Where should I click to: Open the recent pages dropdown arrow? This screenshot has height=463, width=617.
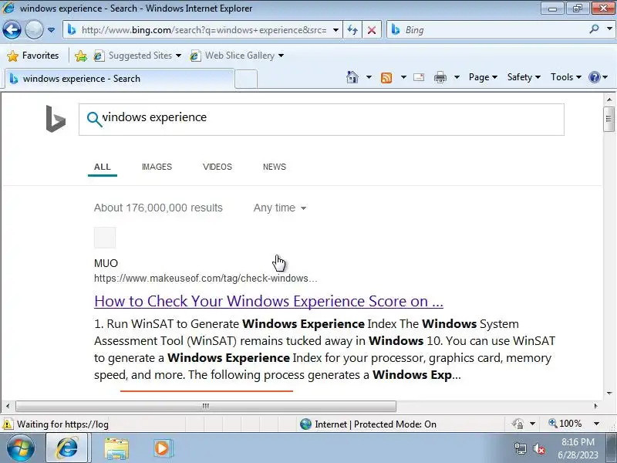51,30
